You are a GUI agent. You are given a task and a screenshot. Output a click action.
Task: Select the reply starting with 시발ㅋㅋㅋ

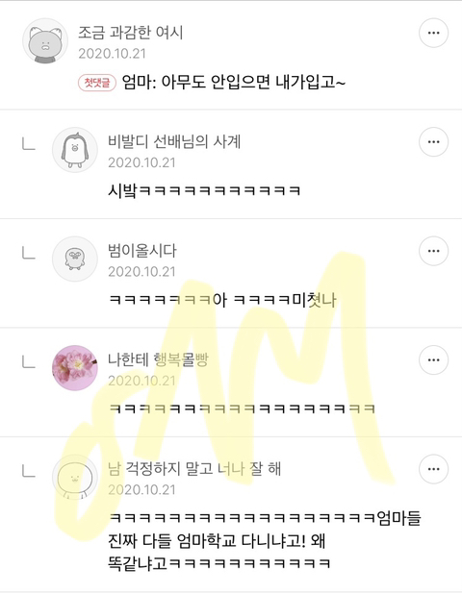pyautogui.click(x=204, y=190)
